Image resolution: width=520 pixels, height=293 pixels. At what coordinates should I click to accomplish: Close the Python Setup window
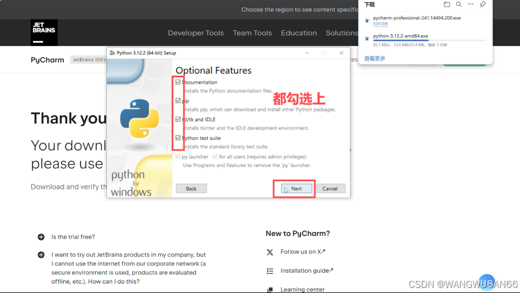tap(341, 53)
